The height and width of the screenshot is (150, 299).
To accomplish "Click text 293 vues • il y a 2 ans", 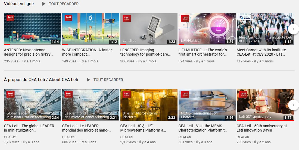I will (254, 142).
